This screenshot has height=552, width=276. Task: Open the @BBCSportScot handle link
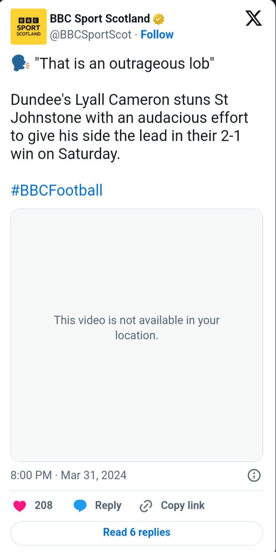[91, 34]
